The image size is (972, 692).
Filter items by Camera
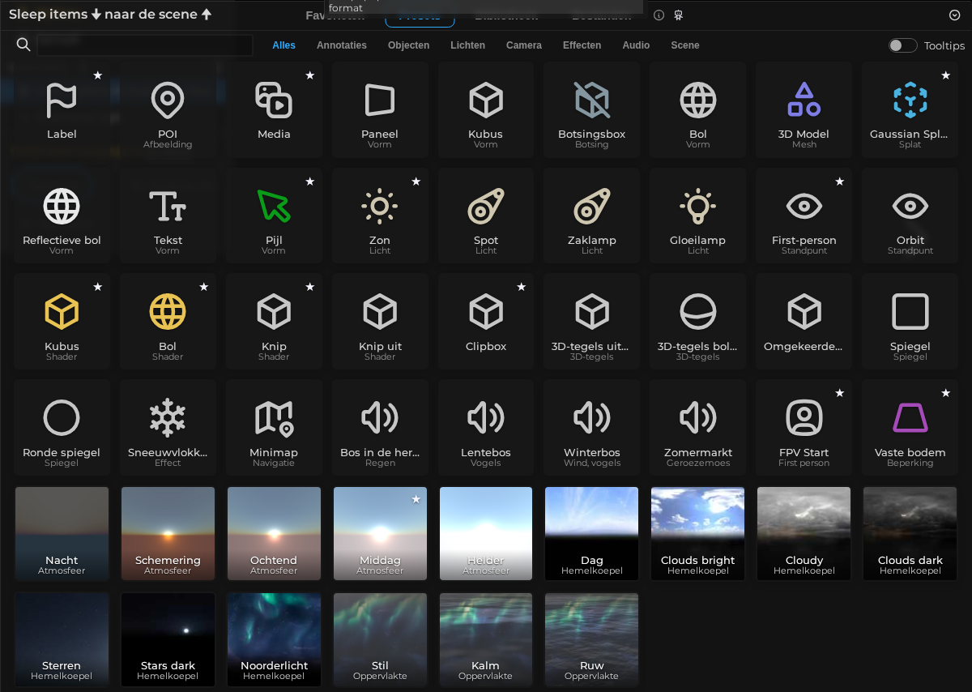point(524,45)
